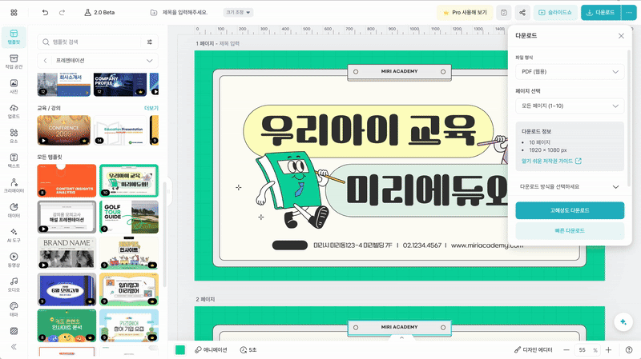The height and width of the screenshot is (359, 641).
Task: Click the 고해상도 다운로드 button
Action: coord(569,210)
